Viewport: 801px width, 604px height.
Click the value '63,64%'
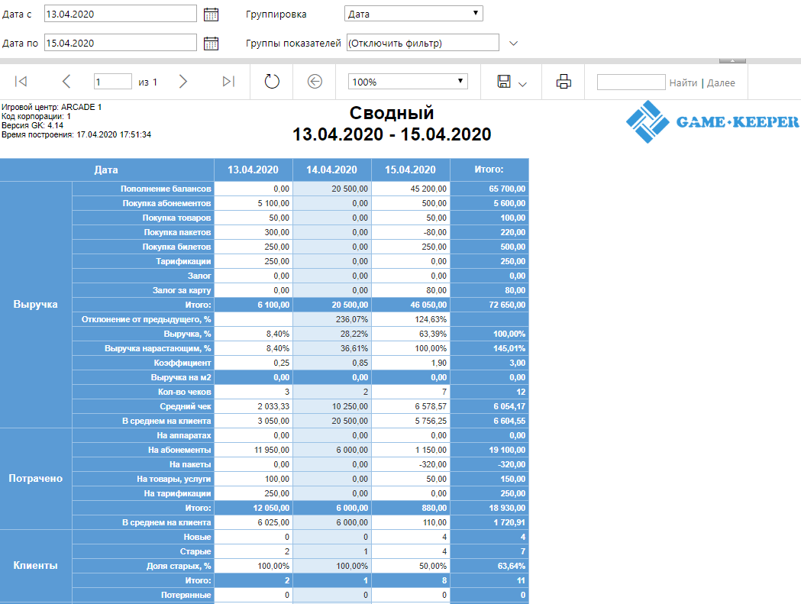(512, 566)
